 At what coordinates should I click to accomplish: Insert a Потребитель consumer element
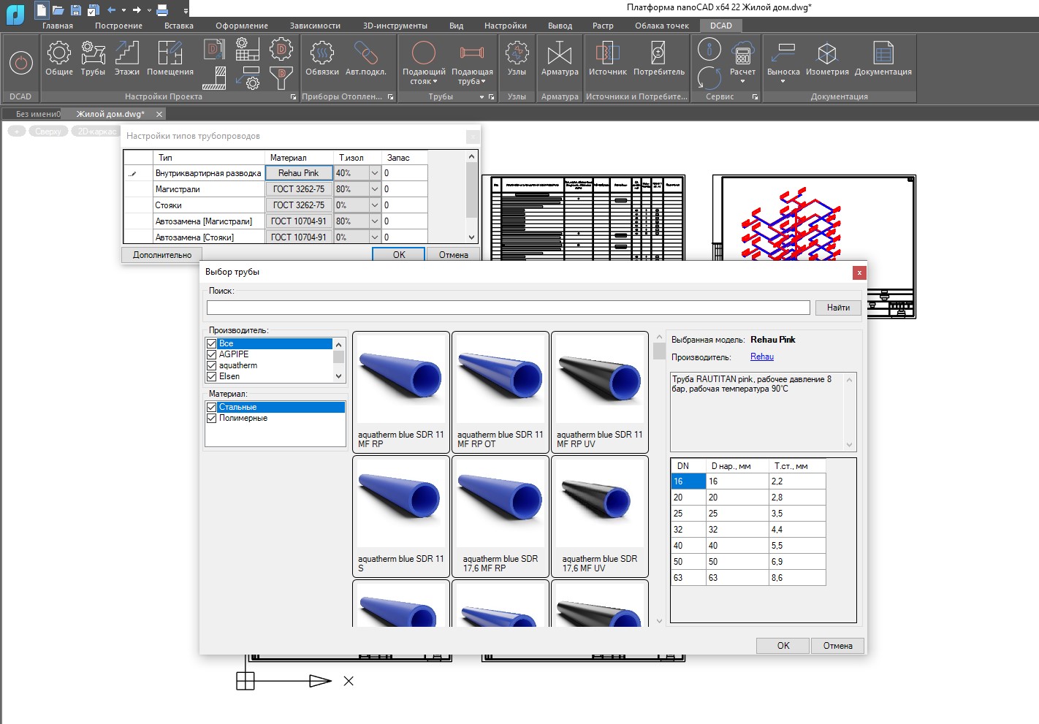point(658,58)
